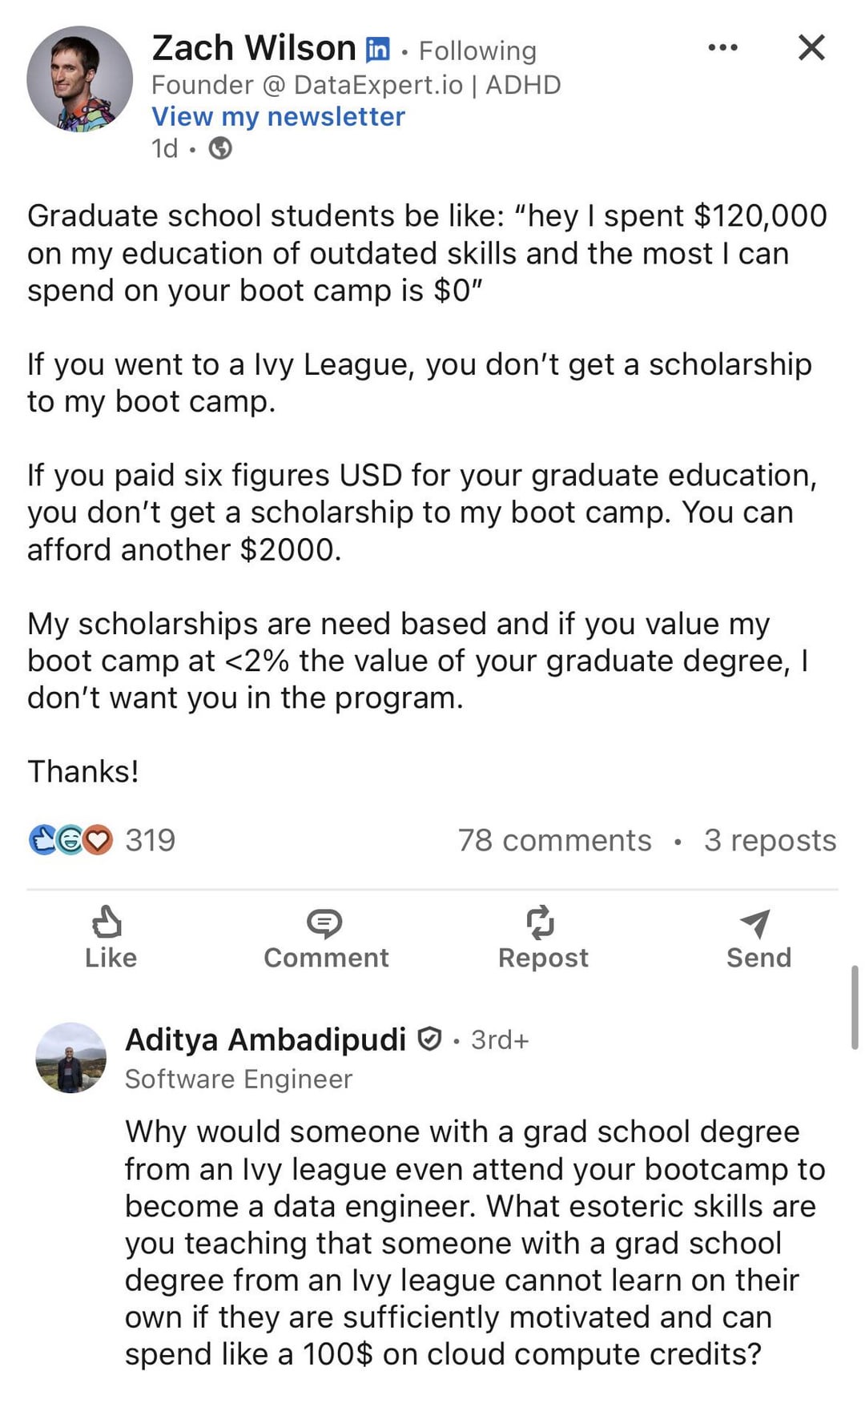Open the 319 reactions count
This screenshot has width=865, height=1403.
click(151, 840)
